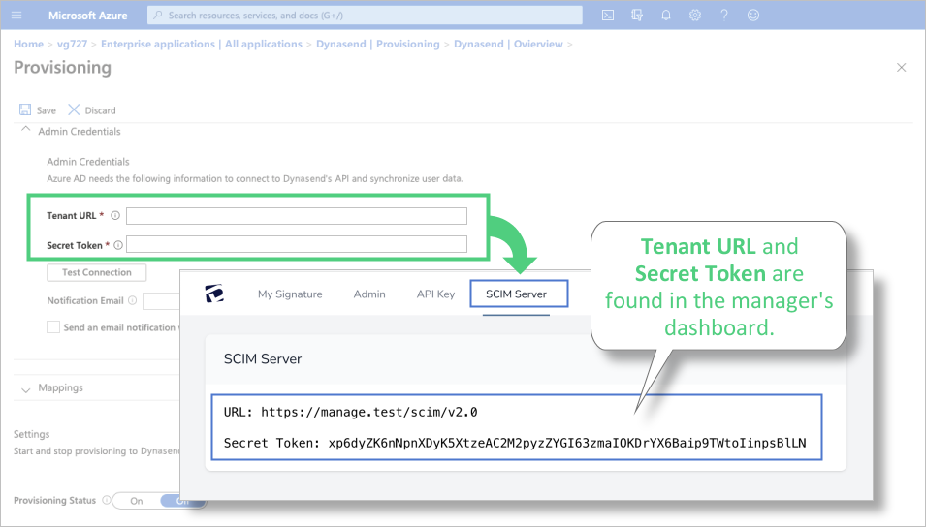Click the SCIM Server panel heading

[262, 358]
